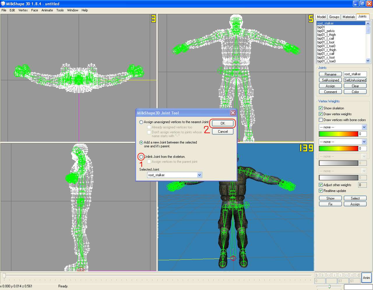Screen dimensions: 373x290
Task: Click the small slider at bottom right
Action: [x=329, y=287]
